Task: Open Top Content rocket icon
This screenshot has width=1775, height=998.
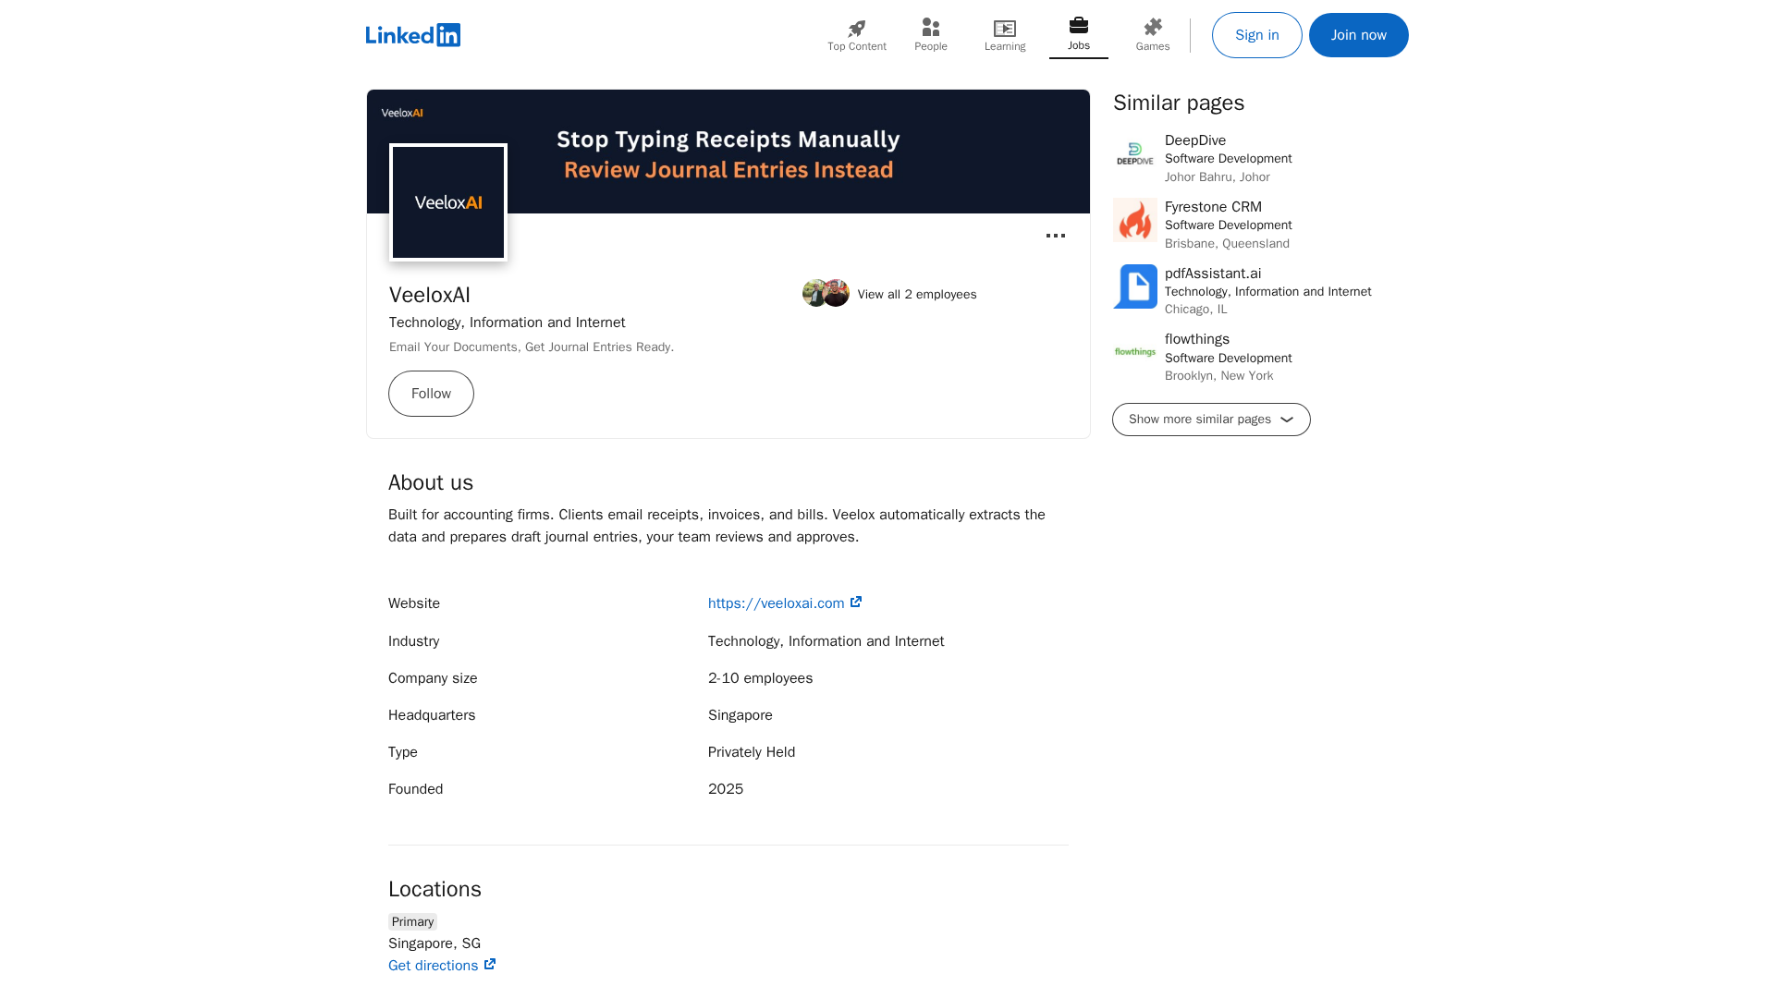Action: pyautogui.click(x=856, y=29)
